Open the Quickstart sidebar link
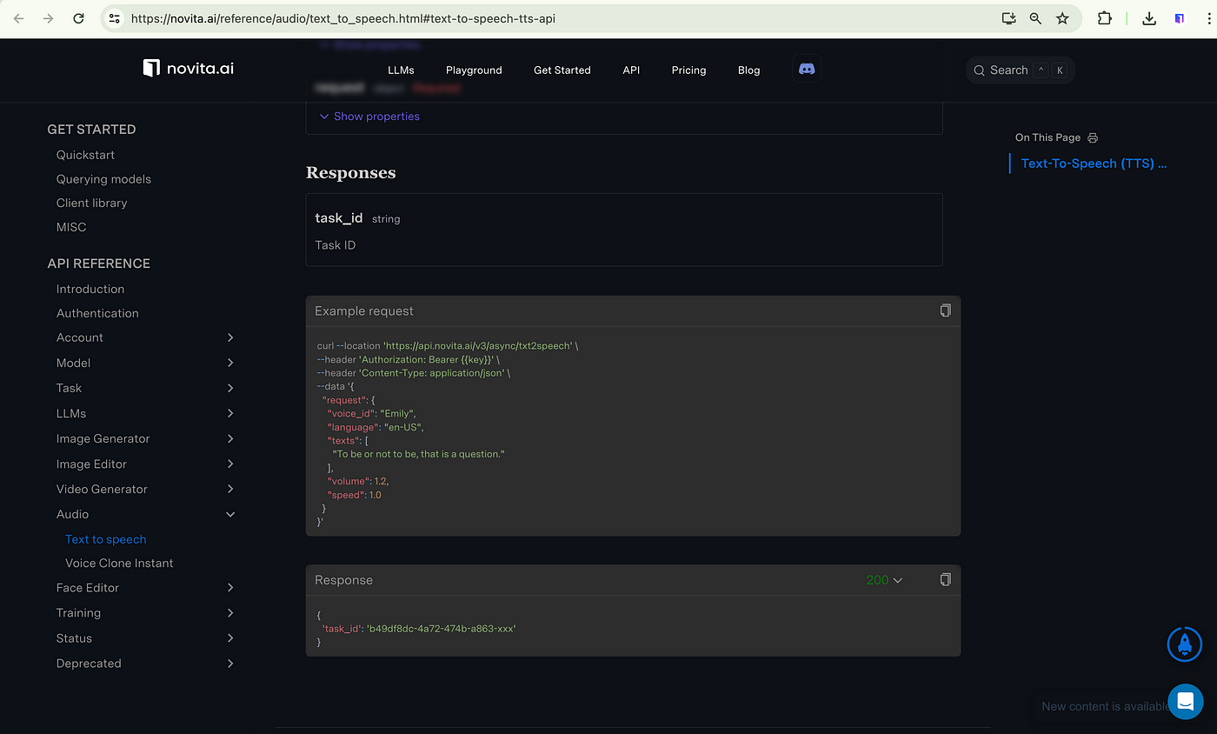1217x734 pixels. [x=85, y=155]
